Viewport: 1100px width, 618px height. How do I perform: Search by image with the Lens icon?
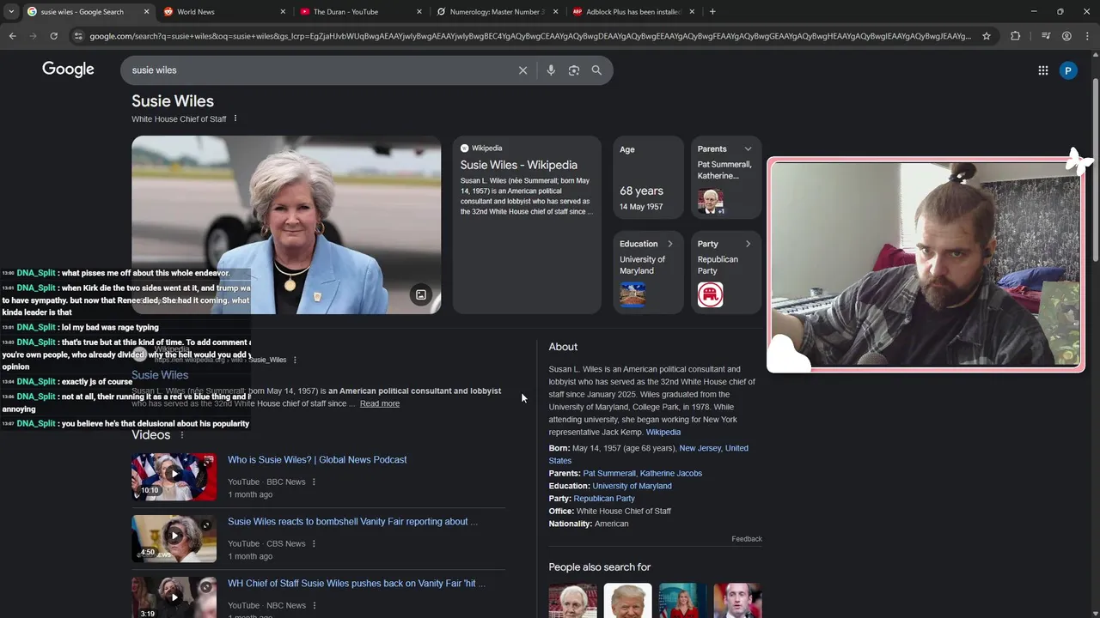pos(574,70)
